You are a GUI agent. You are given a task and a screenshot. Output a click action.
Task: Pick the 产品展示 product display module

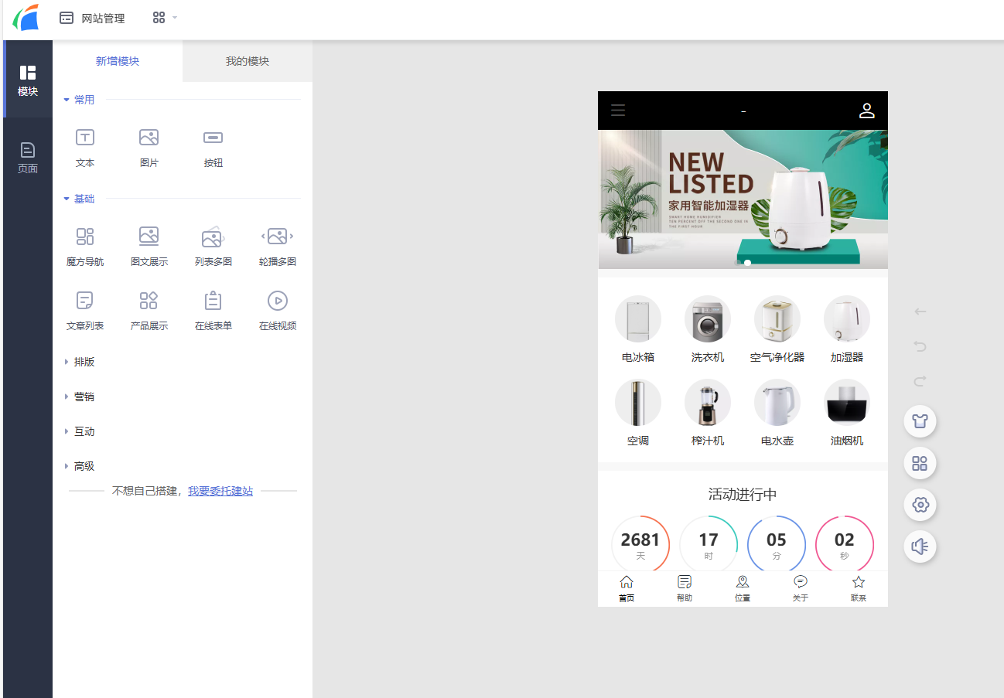(x=149, y=310)
